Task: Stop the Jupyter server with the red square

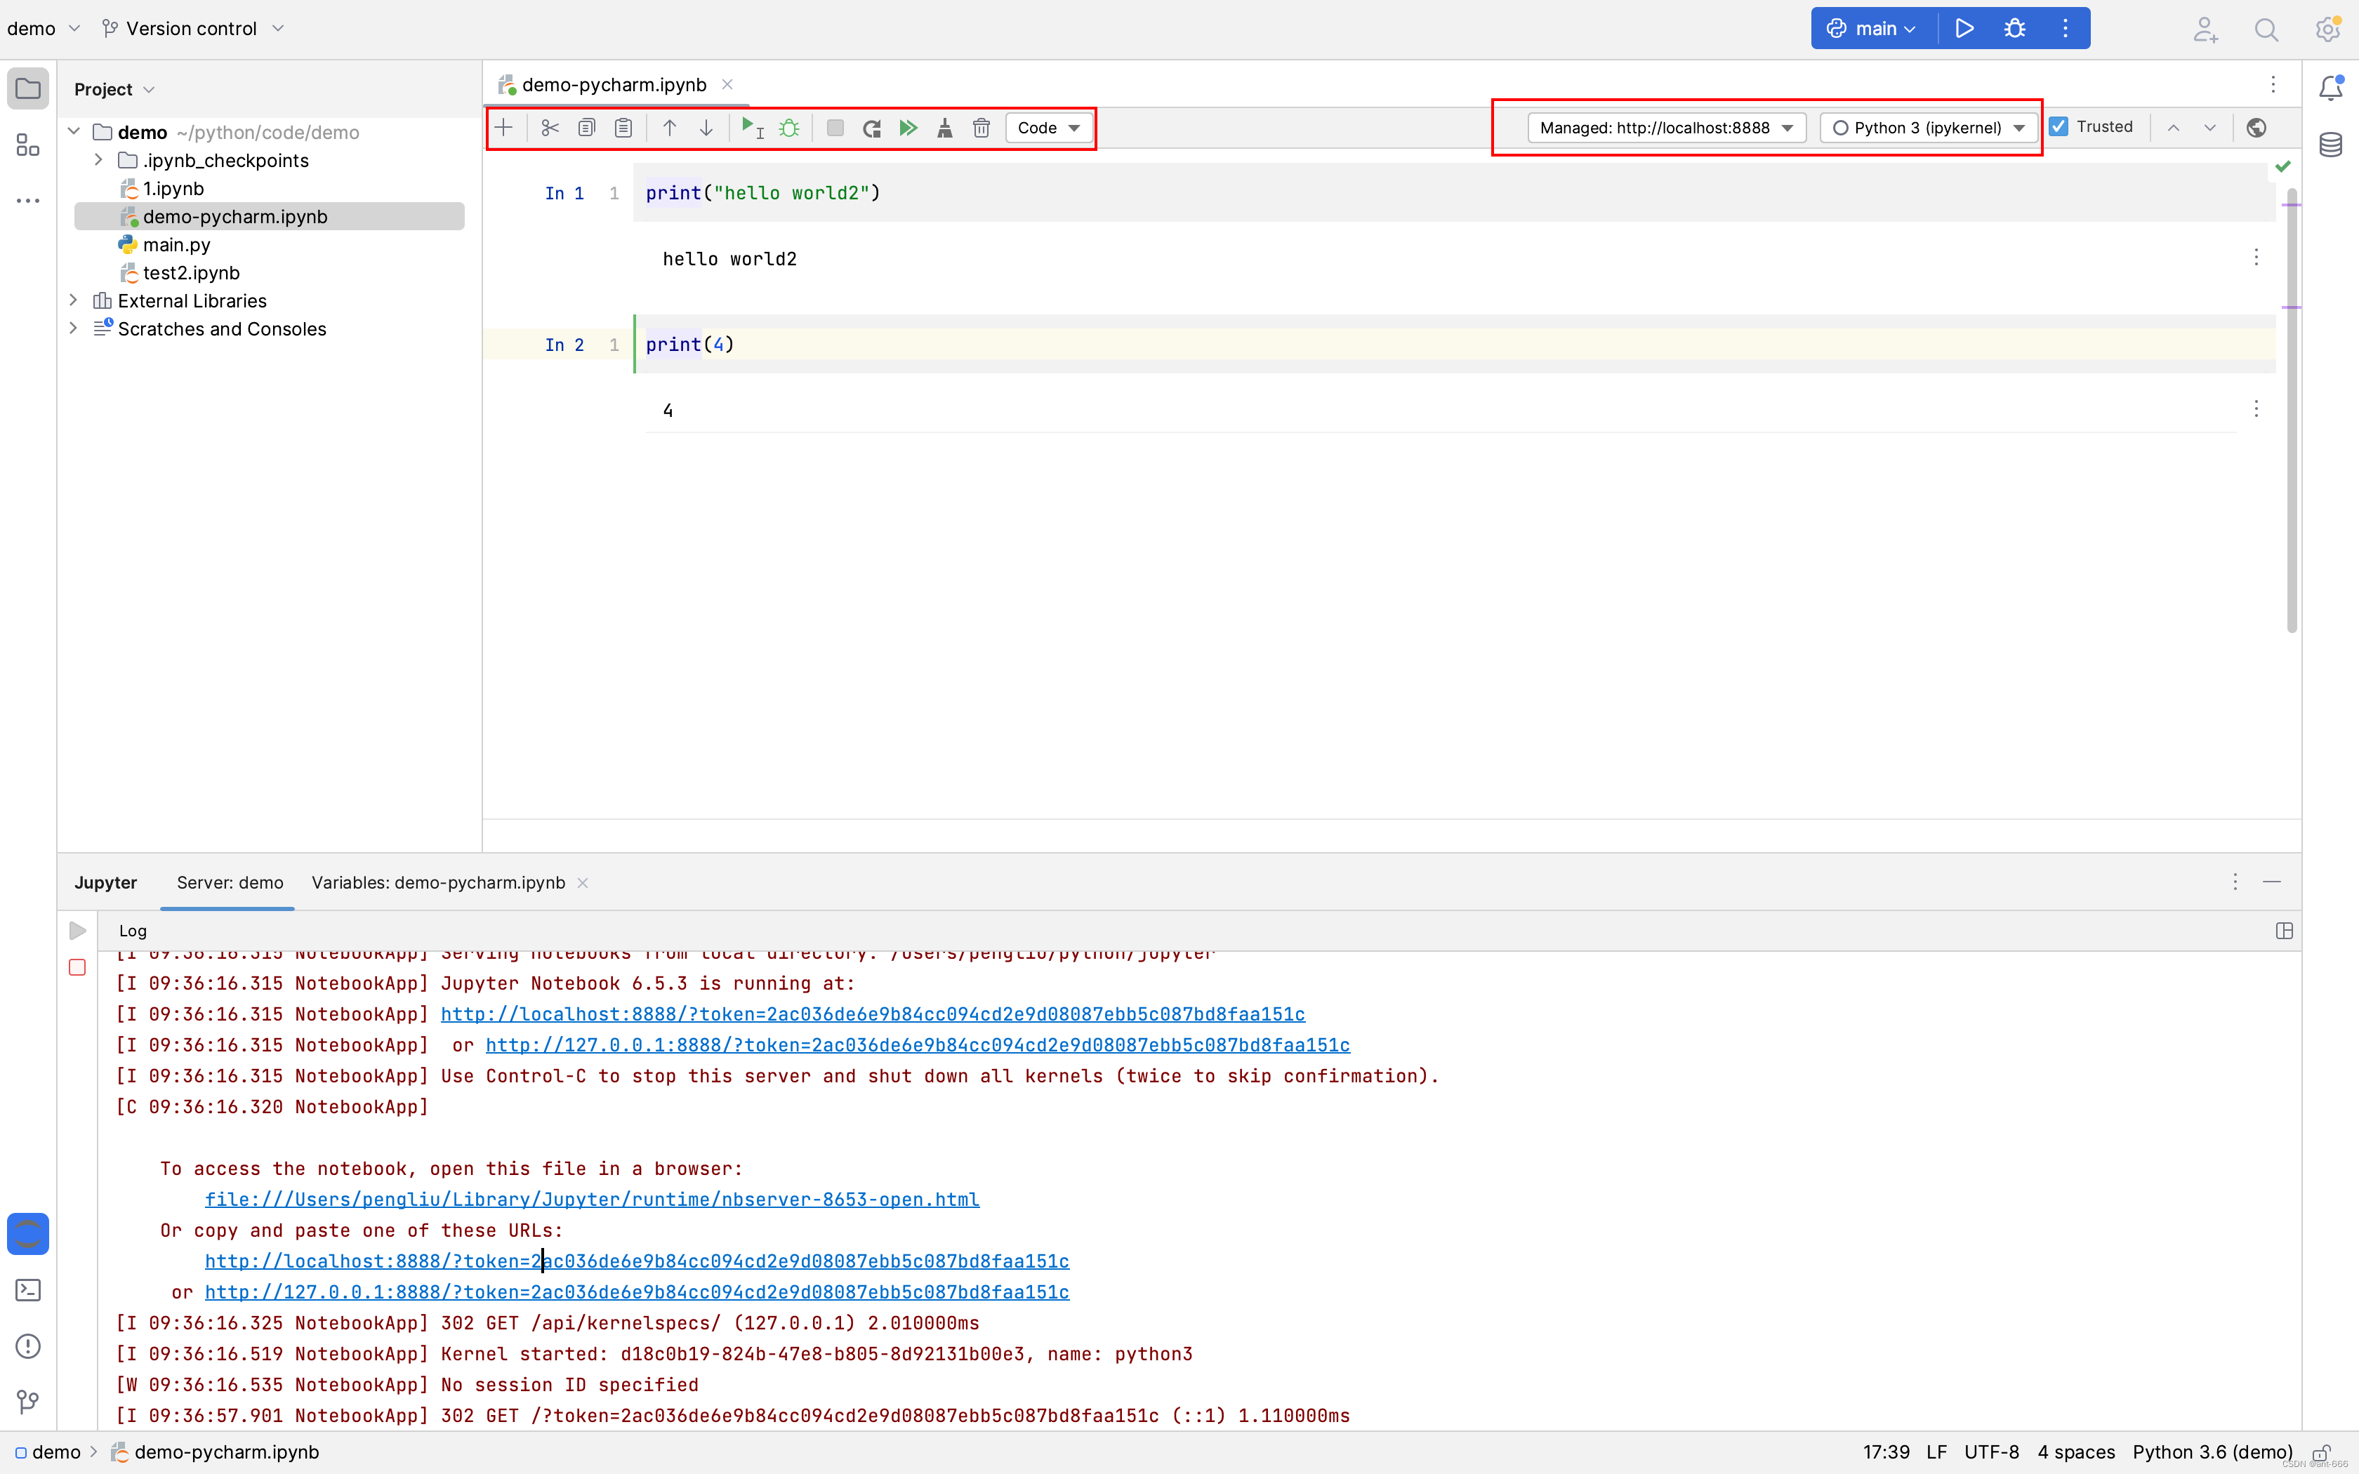Action: (x=78, y=967)
